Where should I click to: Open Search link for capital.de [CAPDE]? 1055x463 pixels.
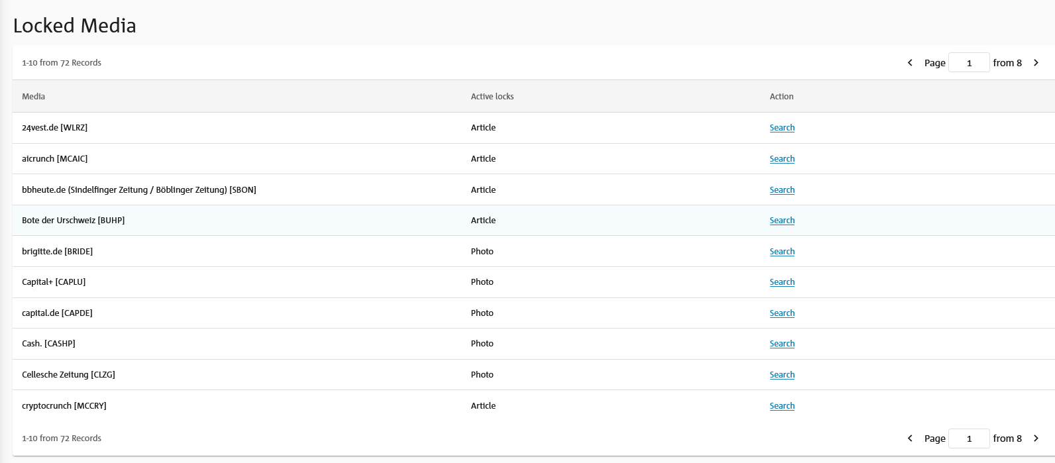point(782,313)
